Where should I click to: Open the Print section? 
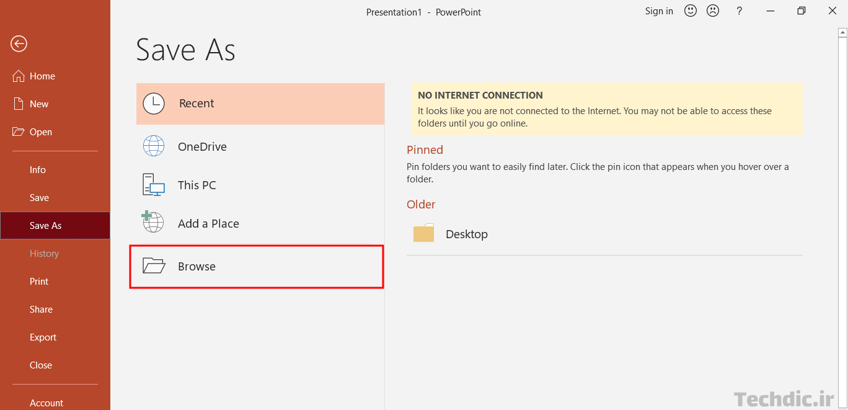pos(55,282)
